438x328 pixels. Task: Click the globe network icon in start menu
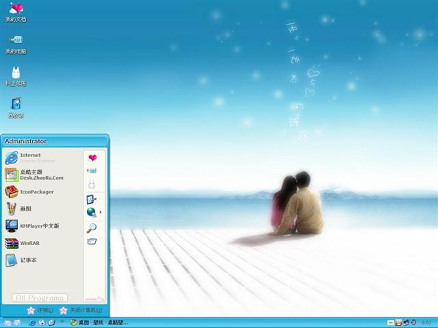click(x=91, y=213)
